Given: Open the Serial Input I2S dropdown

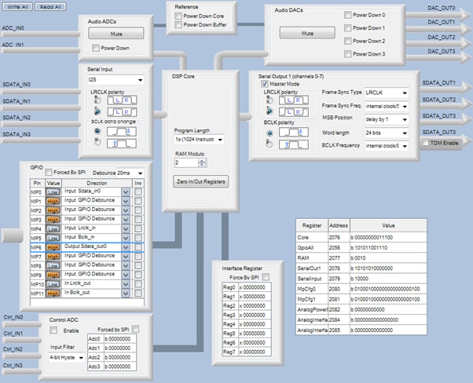Looking at the screenshot, I should pyautogui.click(x=115, y=80).
